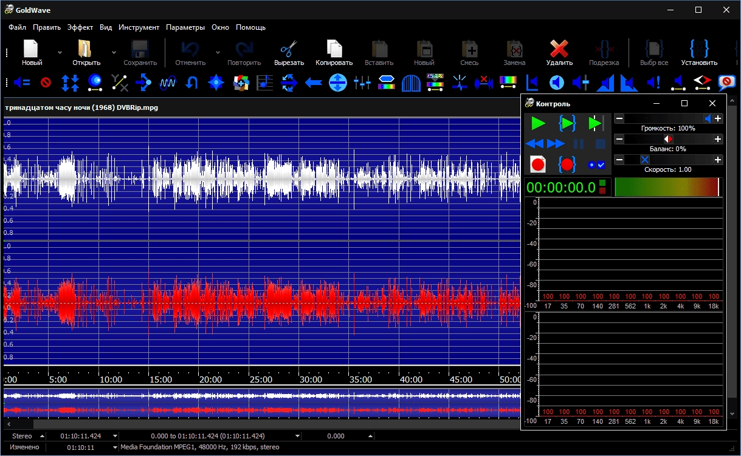The image size is (741, 456).
Task: Click the Вырезать scissors icon
Action: pos(289,49)
